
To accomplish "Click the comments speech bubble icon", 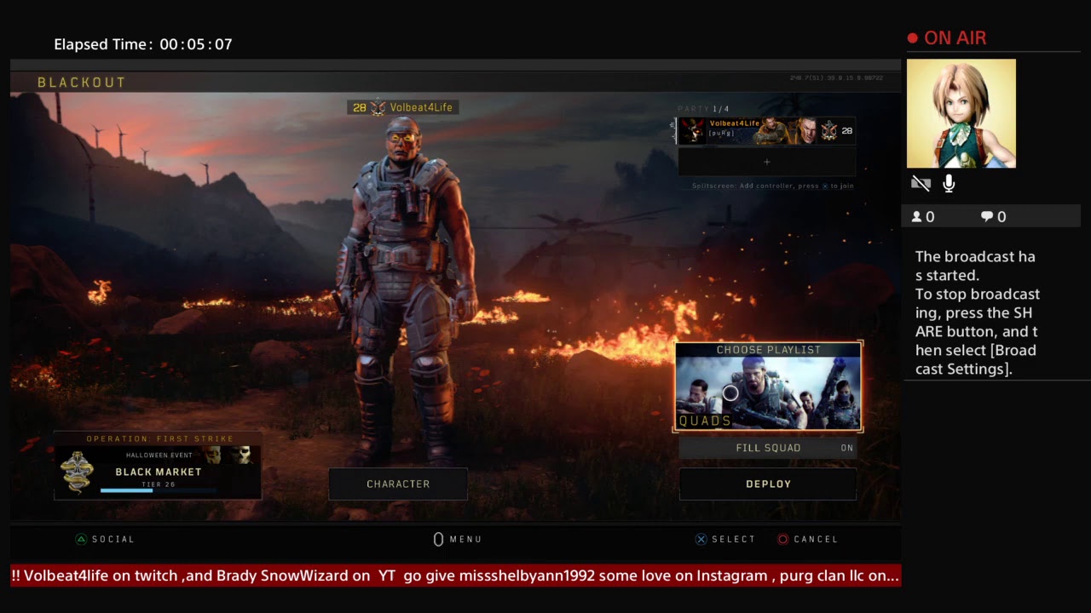I will click(x=987, y=217).
